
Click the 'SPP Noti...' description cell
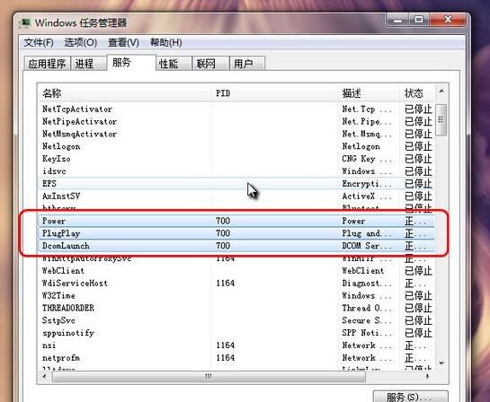367,333
